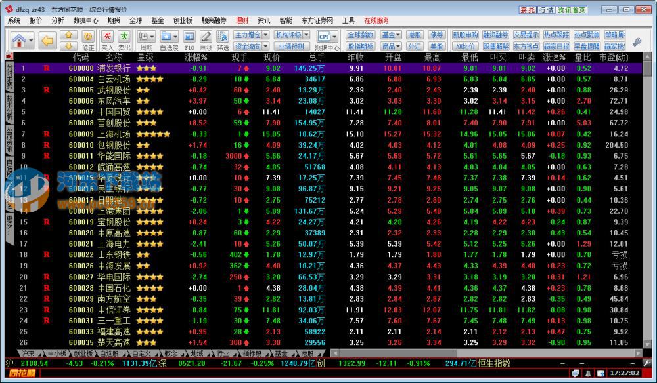Click the 资讯首页 button in title bar
657x383 pixels.
pos(572,10)
